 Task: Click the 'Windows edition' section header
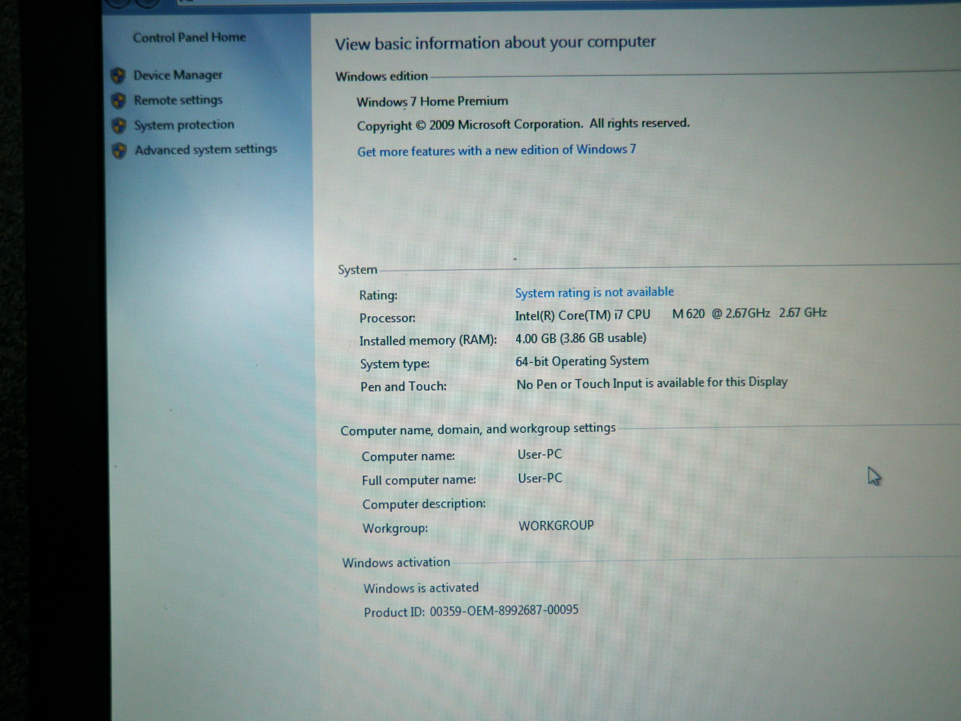(x=381, y=77)
